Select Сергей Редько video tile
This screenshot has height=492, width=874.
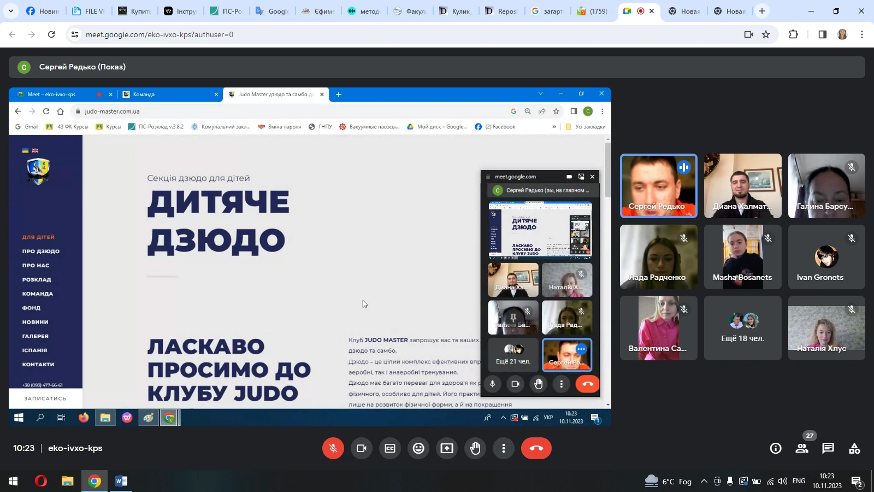click(x=659, y=186)
